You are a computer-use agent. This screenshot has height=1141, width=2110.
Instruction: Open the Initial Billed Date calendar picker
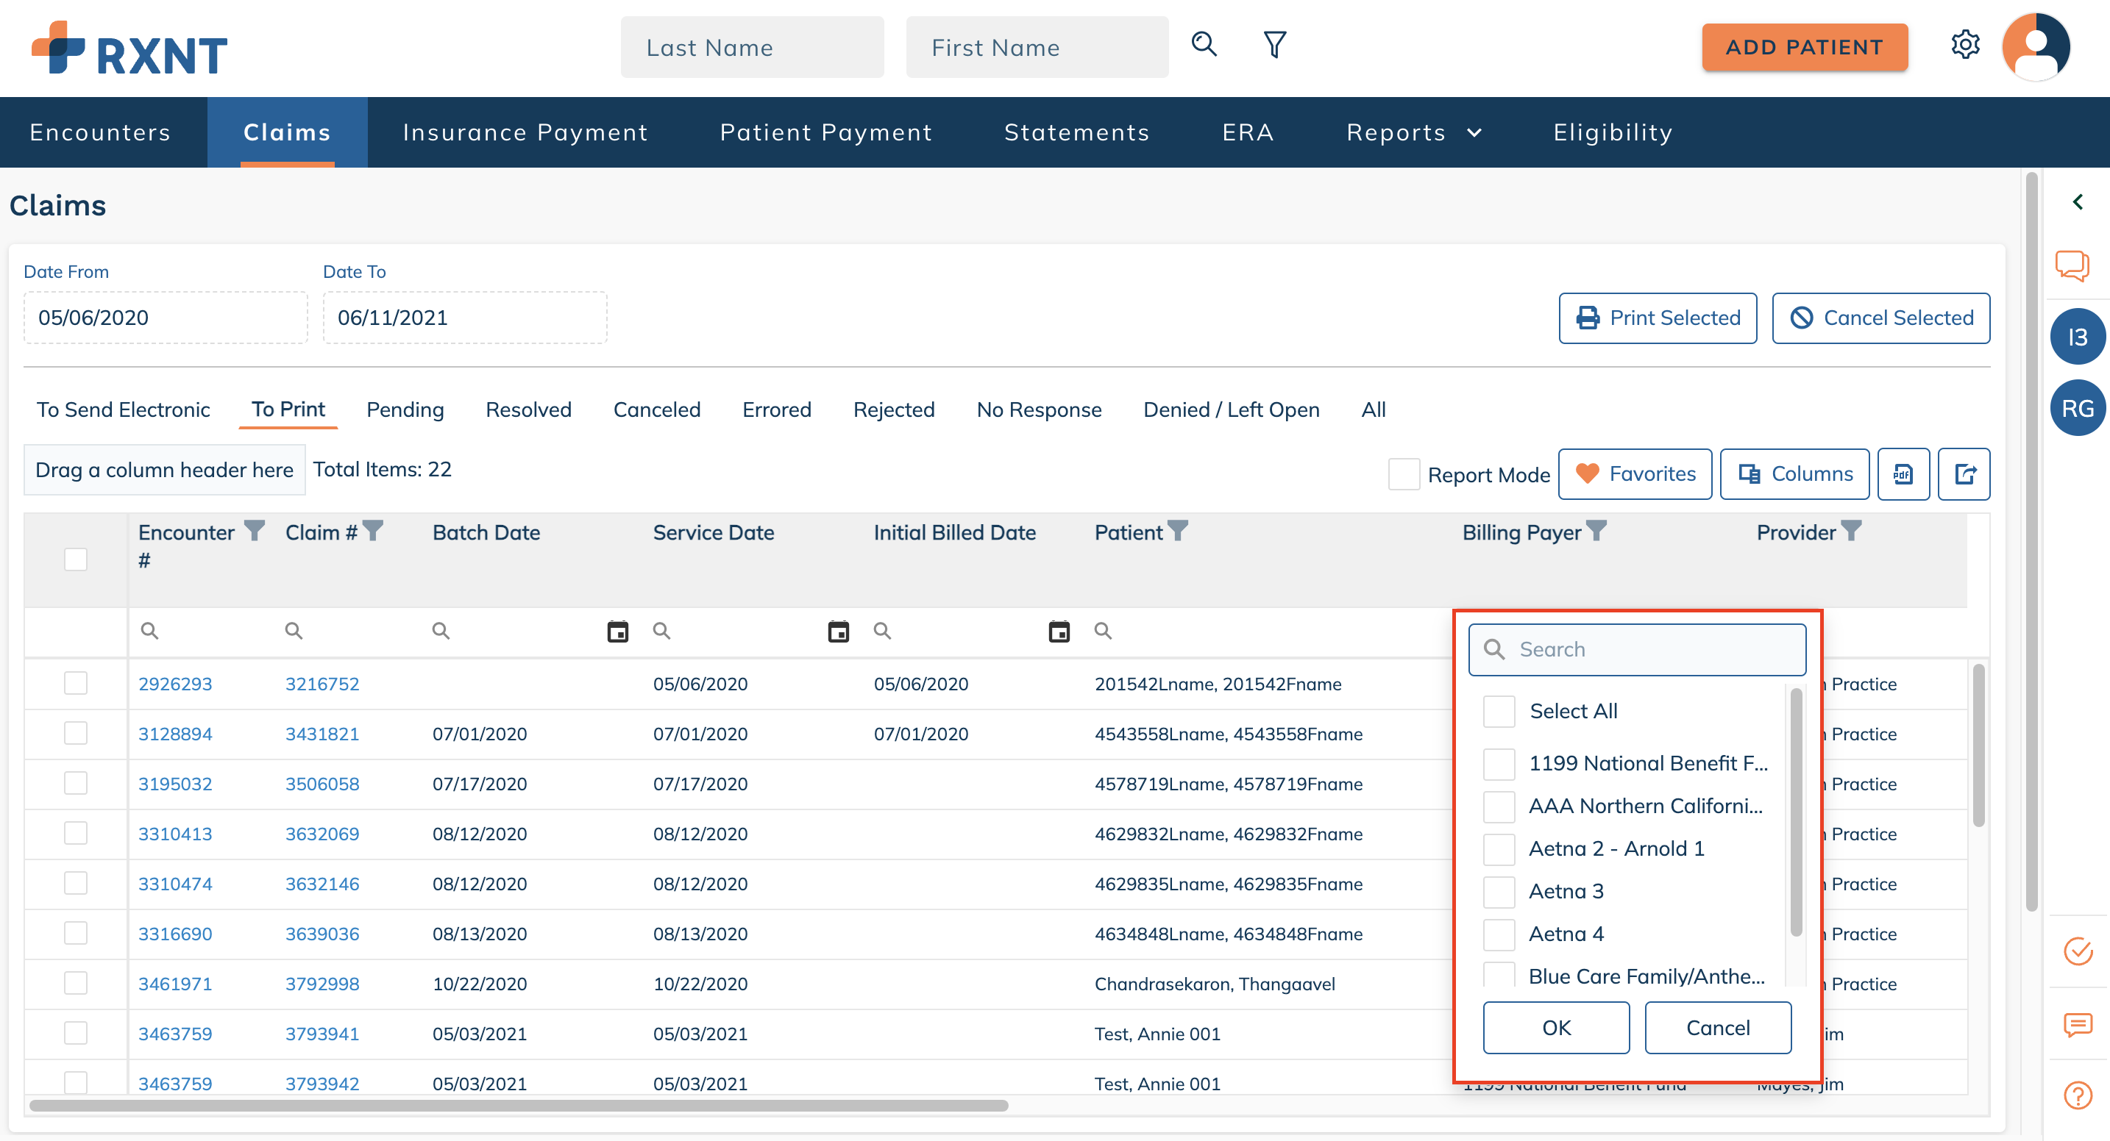[1059, 631]
